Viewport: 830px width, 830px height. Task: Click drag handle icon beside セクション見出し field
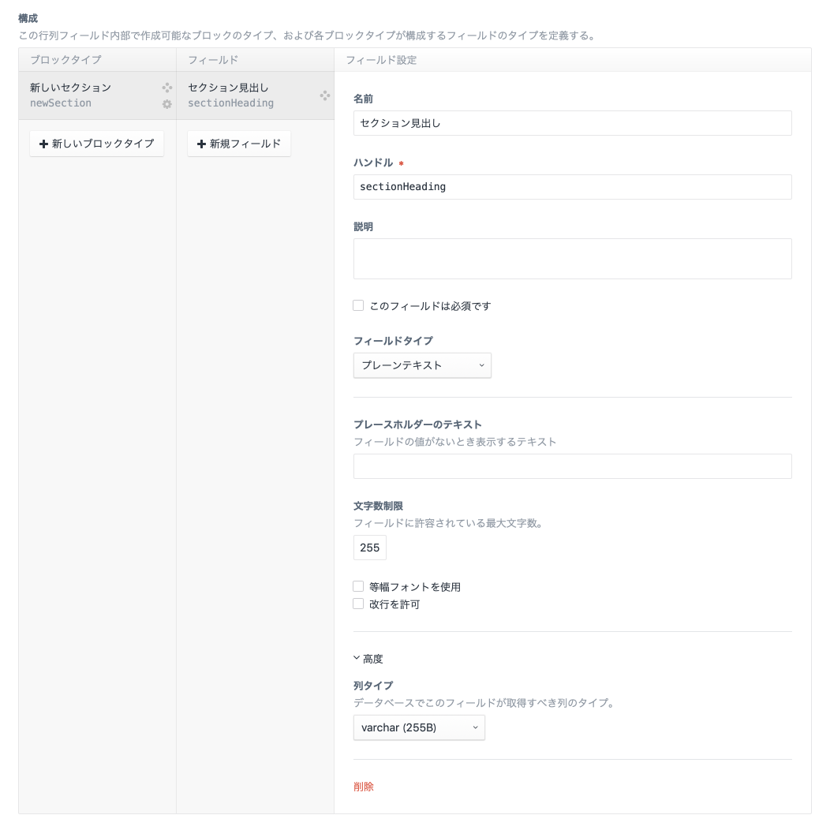(x=324, y=94)
